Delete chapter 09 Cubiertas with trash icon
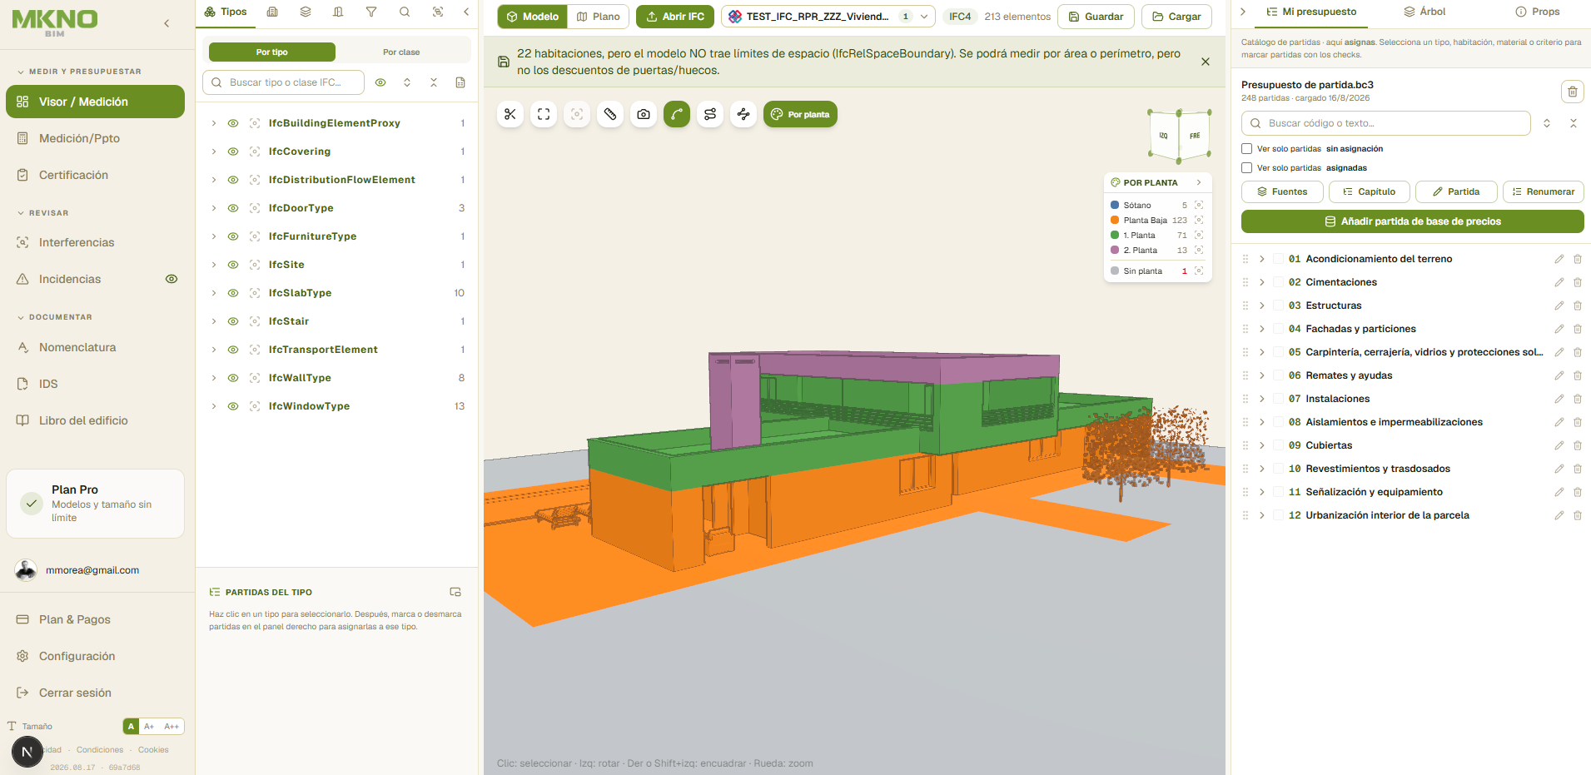The height and width of the screenshot is (775, 1591). tap(1578, 445)
